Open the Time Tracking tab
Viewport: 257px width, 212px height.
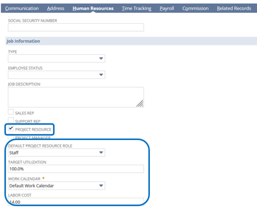137,9
